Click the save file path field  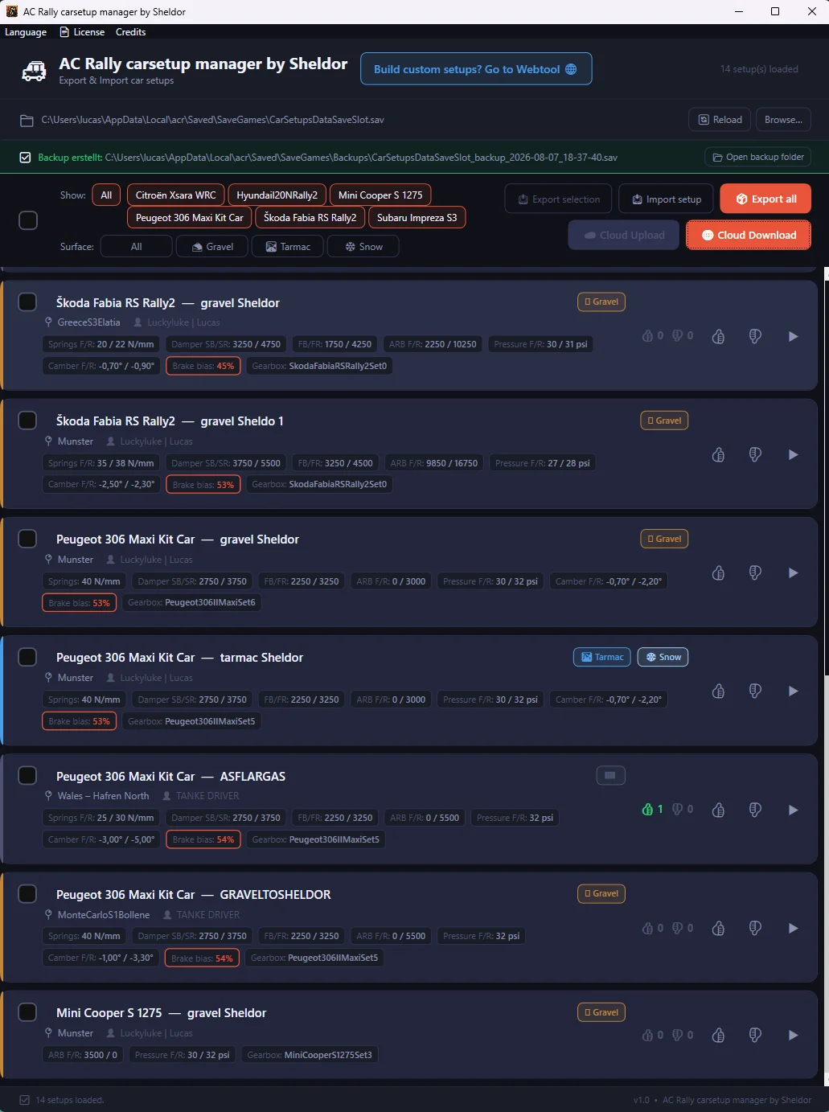pyautogui.click(x=212, y=120)
